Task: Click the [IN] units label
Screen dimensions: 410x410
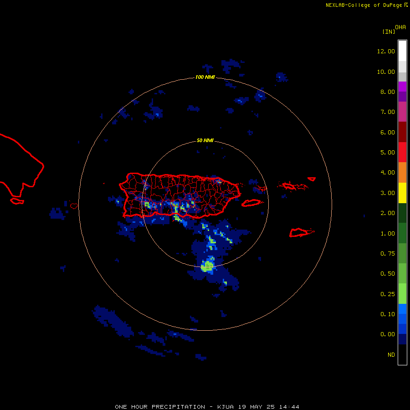Action: (x=389, y=31)
